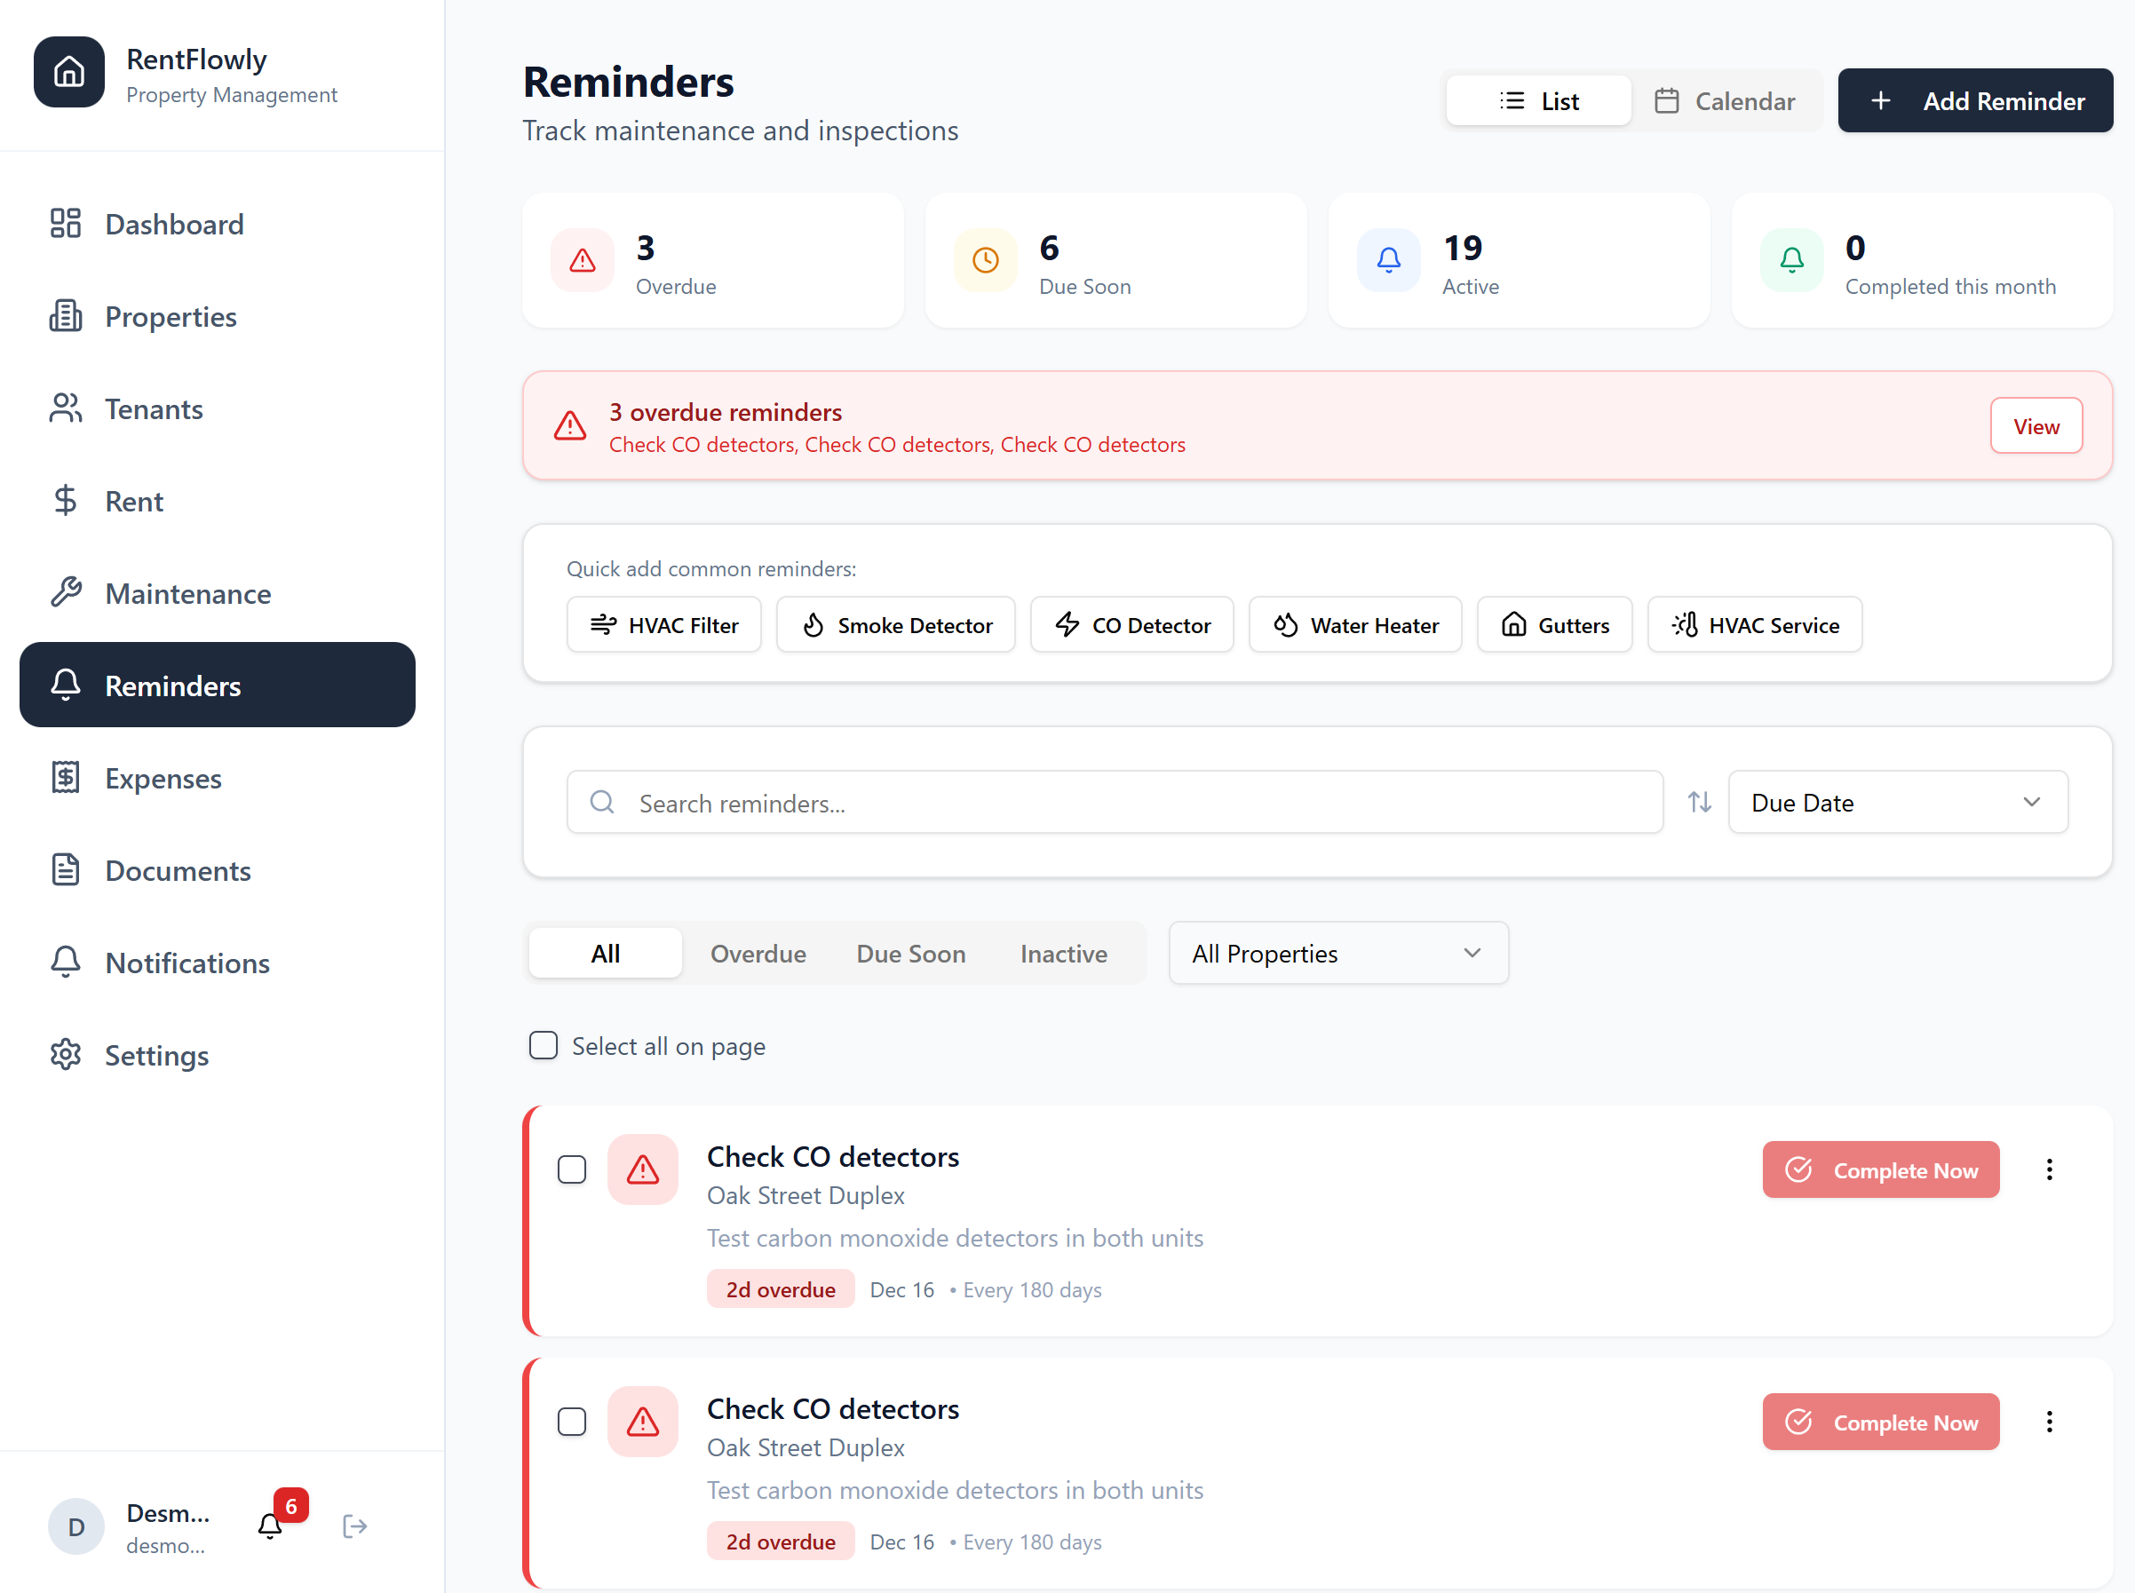
Task: Expand the All Properties filter dropdown
Action: tap(1337, 953)
